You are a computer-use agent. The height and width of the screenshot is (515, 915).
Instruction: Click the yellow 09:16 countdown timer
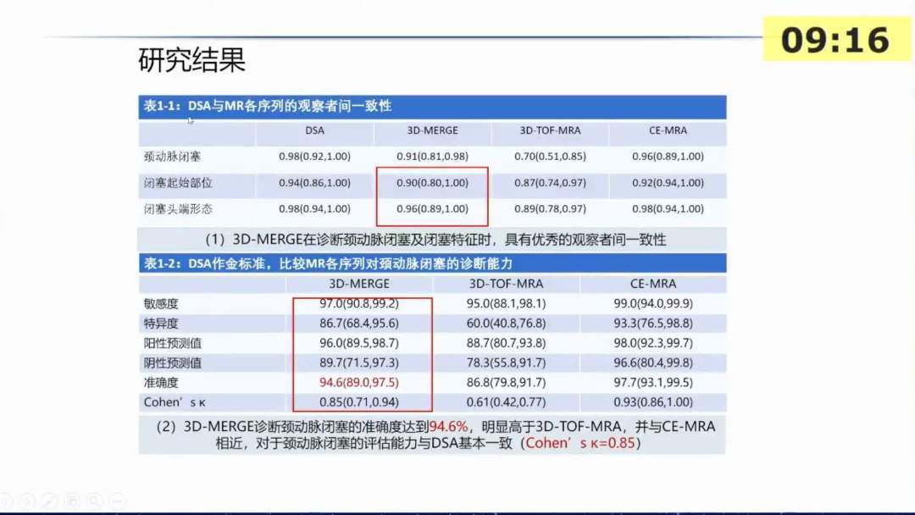(835, 40)
